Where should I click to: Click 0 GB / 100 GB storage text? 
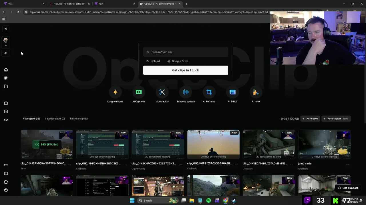click(x=290, y=119)
